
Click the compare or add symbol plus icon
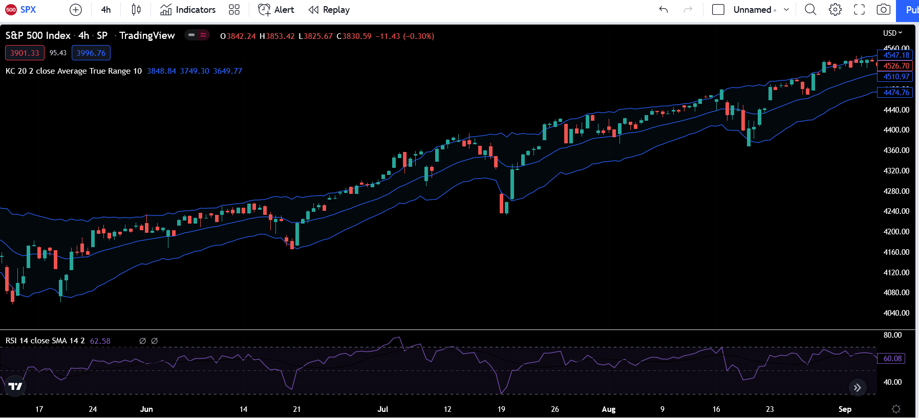75,10
